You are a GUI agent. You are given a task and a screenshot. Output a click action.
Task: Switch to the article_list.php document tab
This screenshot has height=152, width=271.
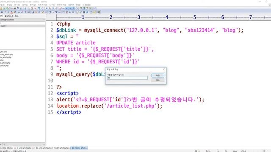click(7, 148)
